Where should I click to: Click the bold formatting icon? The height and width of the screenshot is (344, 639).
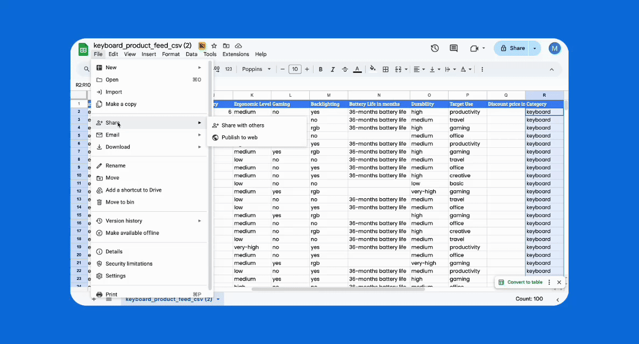[x=321, y=69]
